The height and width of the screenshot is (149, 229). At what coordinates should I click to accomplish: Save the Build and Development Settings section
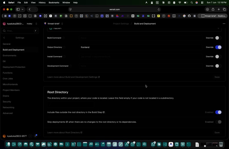(x=217, y=77)
